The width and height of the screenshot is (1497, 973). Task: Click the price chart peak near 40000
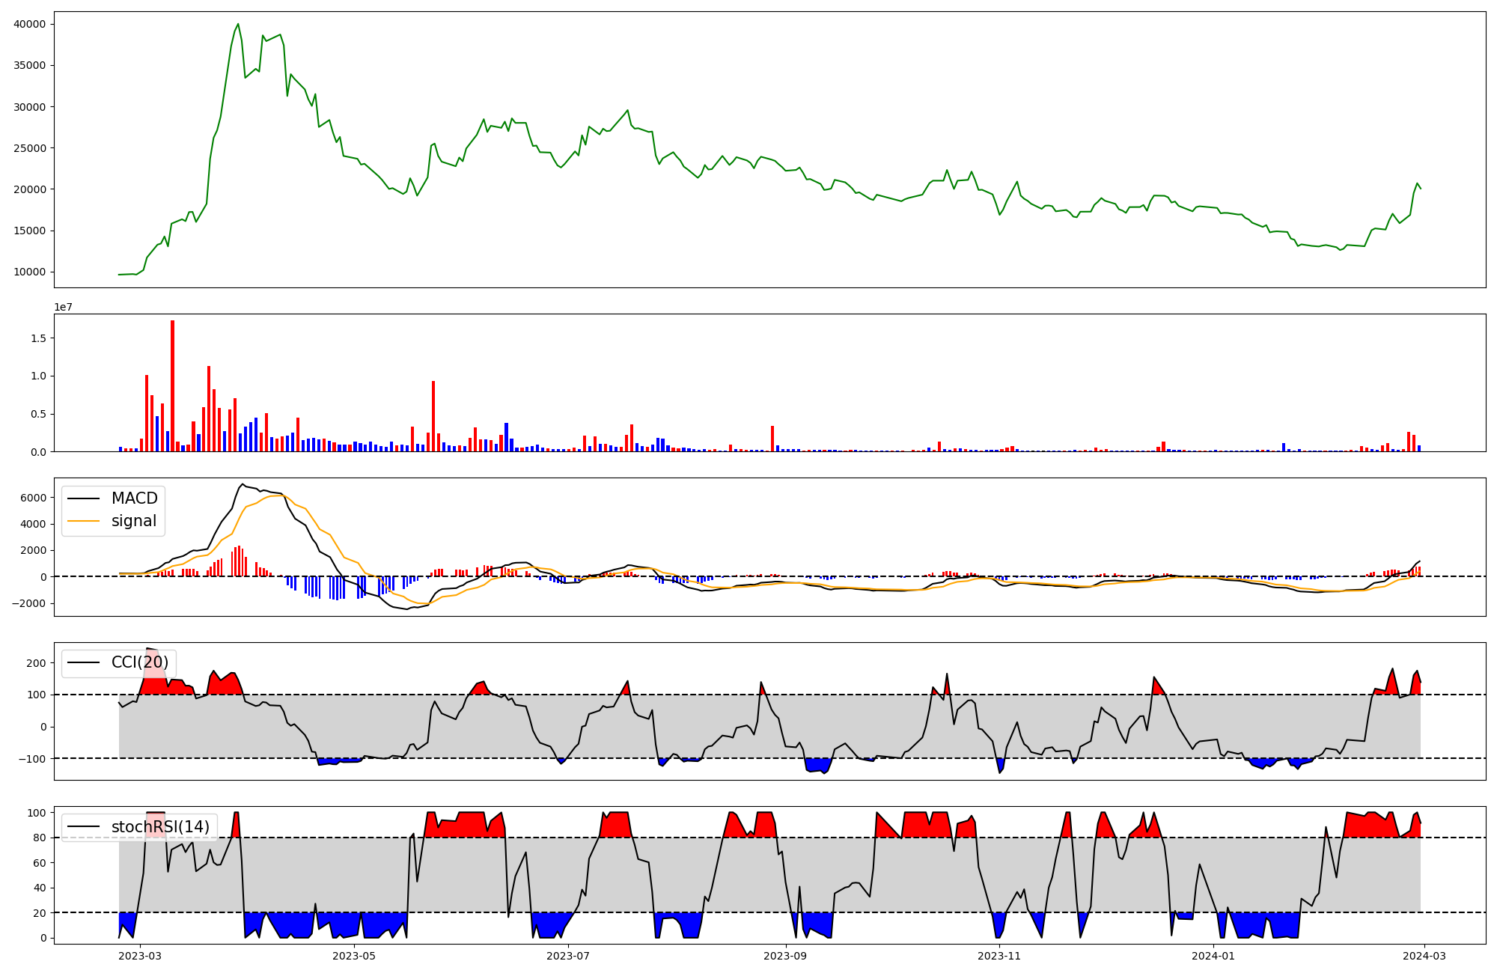coord(238,25)
